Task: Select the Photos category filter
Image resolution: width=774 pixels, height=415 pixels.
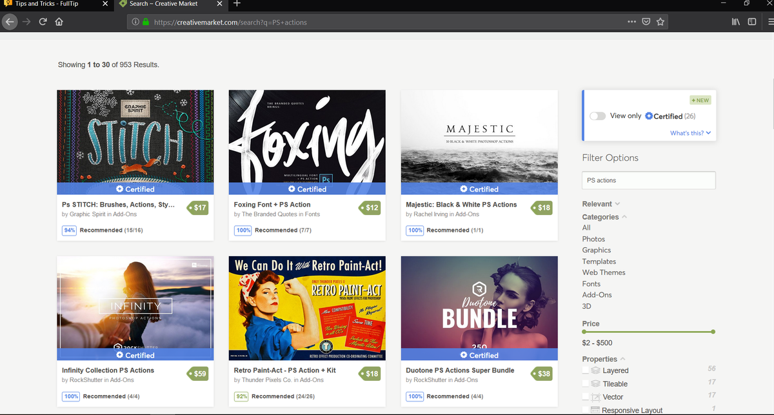Action: click(593, 239)
